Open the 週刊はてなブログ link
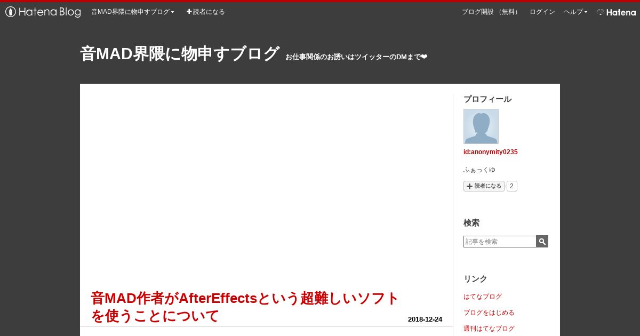 tap(489, 329)
